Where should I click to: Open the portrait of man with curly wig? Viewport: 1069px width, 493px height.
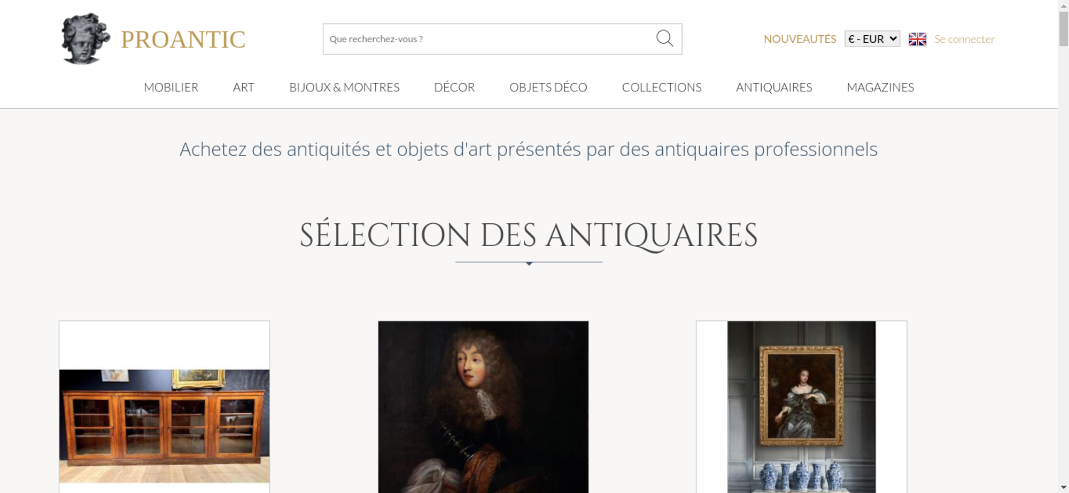coord(483,406)
